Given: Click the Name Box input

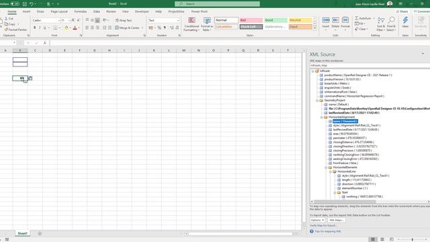Looking at the screenshot, I should [x=7, y=43].
